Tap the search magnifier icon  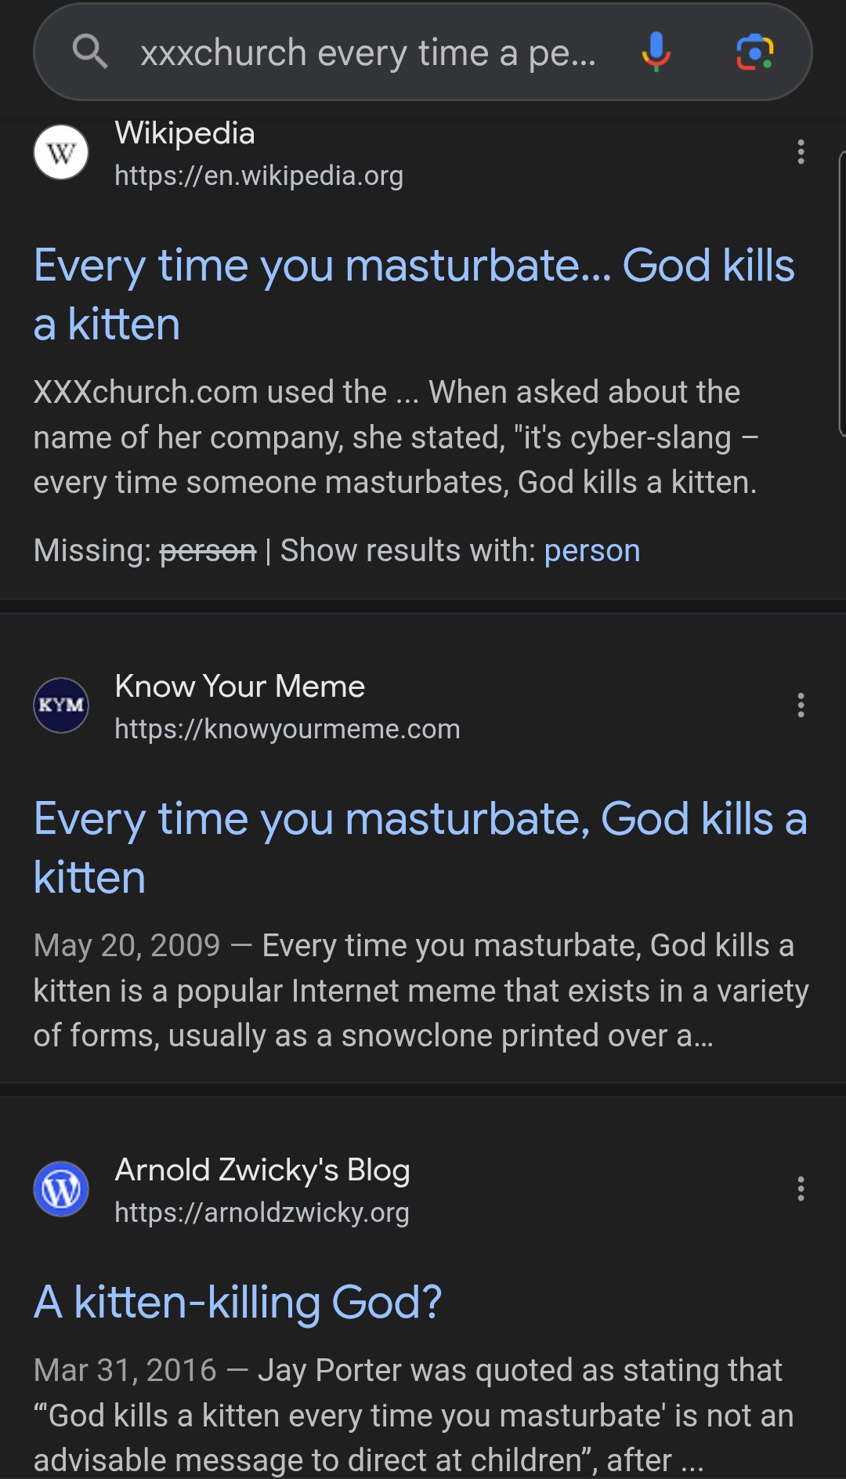pos(90,53)
